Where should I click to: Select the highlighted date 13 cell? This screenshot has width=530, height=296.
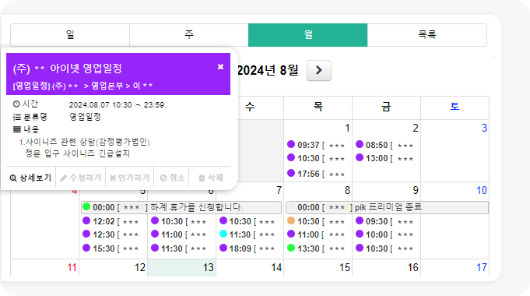pyautogui.click(x=181, y=268)
